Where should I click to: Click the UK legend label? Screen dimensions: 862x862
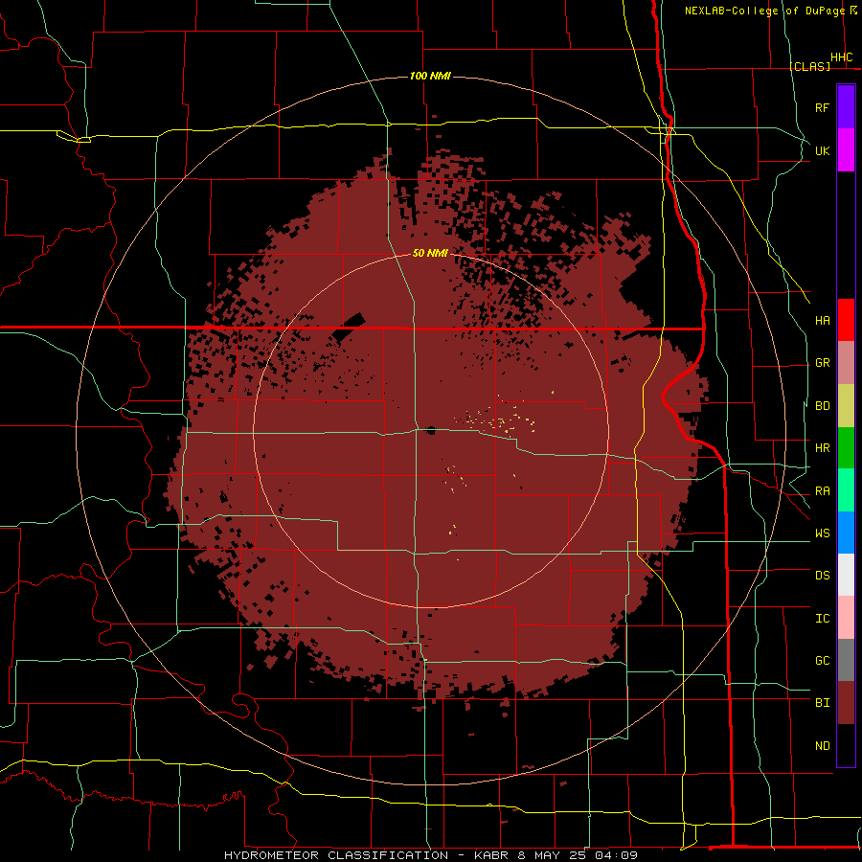(x=822, y=150)
